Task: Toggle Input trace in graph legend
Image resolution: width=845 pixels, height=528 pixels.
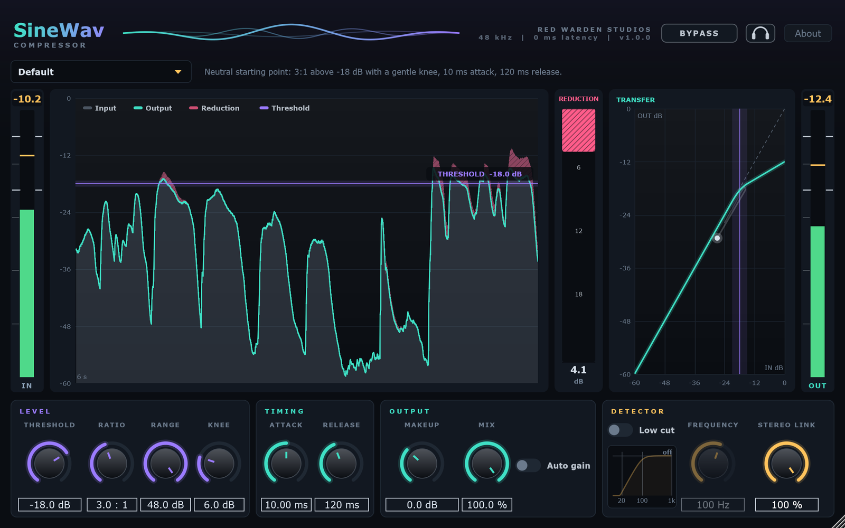Action: coord(99,108)
